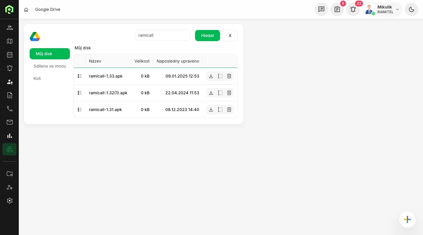Open the Koš trash tab
Viewport: 423px width, 235px height.
(x=37, y=78)
